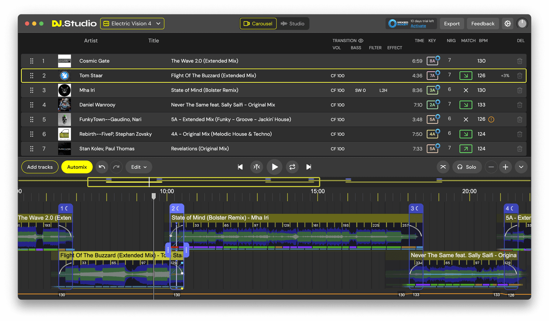Image resolution: width=549 pixels, height=321 pixels.
Task: Click the undo arrow button
Action: click(102, 167)
